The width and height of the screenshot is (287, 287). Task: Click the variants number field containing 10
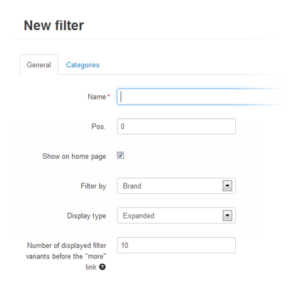point(176,245)
